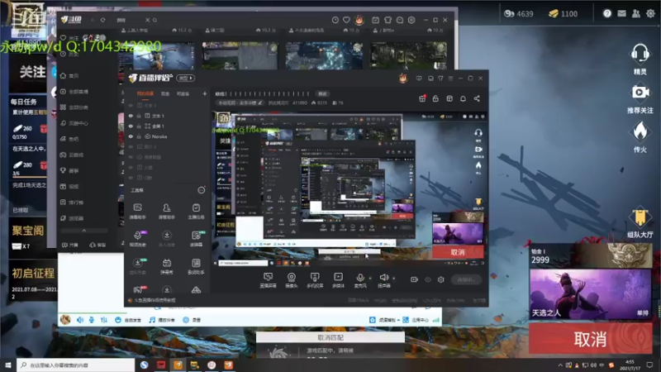Click the 精灵 headset icon in game

[640, 54]
